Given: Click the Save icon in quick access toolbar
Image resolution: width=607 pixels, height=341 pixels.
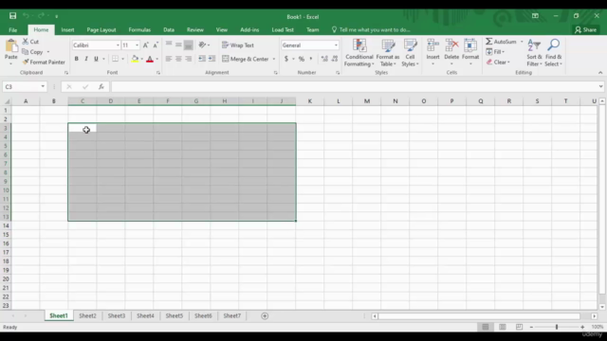Looking at the screenshot, I should [12, 16].
